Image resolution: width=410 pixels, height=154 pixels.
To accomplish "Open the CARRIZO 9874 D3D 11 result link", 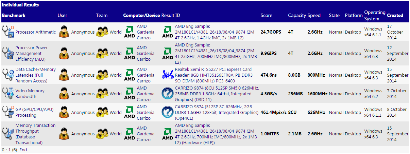I will click(x=217, y=94).
